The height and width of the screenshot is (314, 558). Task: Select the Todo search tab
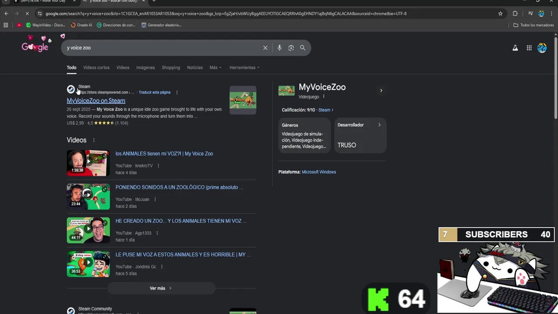pyautogui.click(x=71, y=68)
